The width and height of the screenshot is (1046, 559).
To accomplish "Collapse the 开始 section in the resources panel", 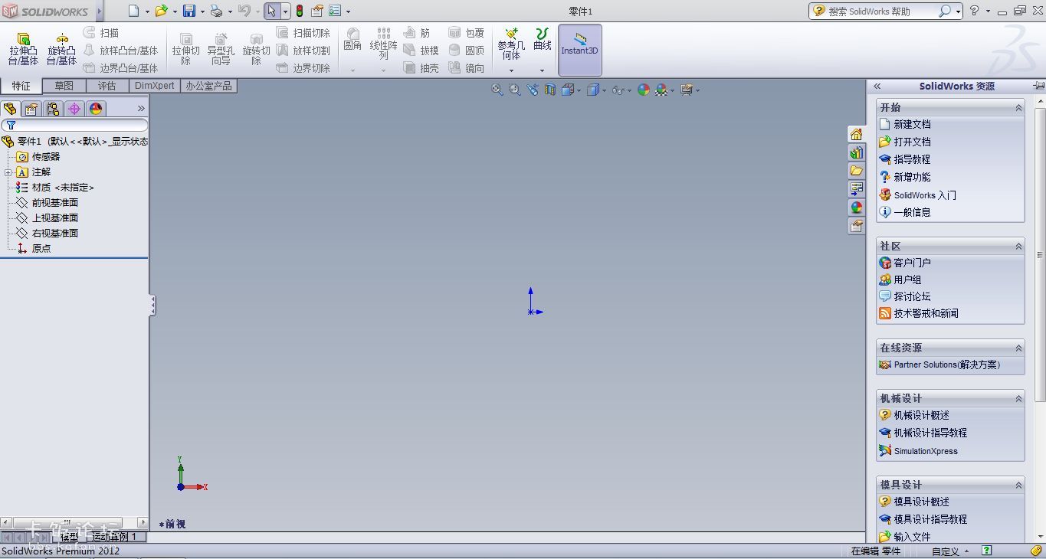I will (x=1018, y=108).
